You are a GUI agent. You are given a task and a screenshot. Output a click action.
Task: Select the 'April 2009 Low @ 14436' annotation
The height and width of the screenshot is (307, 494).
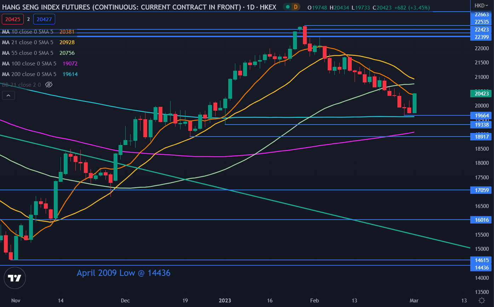(x=123, y=273)
